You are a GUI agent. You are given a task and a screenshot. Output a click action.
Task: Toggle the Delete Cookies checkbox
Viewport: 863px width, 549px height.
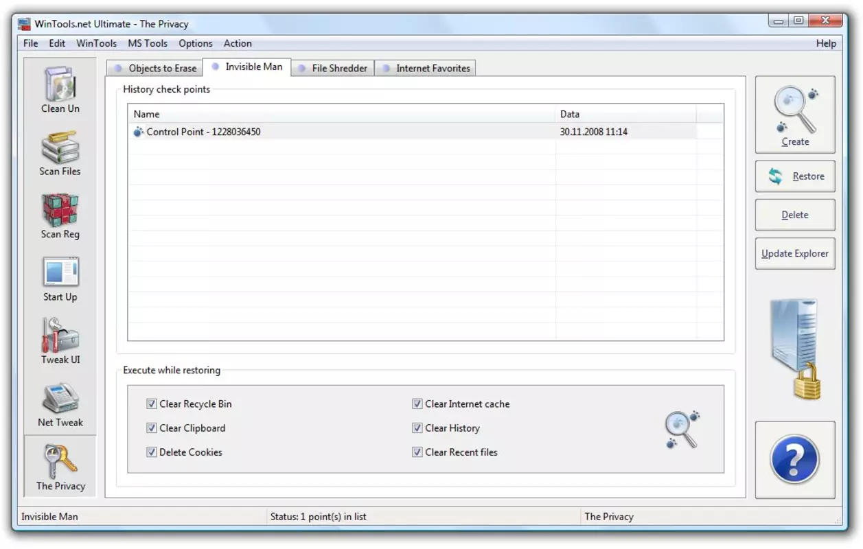pos(152,452)
